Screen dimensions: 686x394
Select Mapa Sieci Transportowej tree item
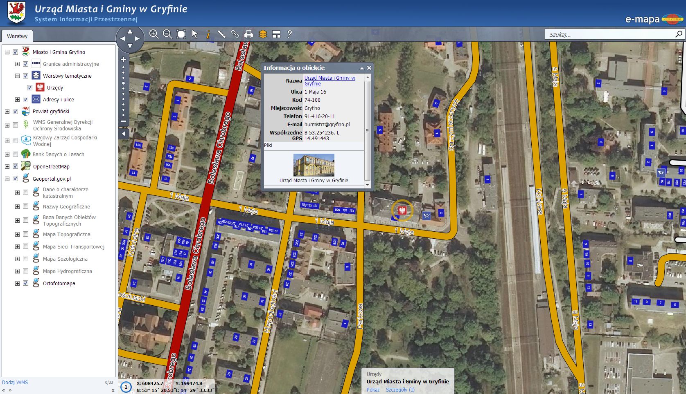(74, 246)
